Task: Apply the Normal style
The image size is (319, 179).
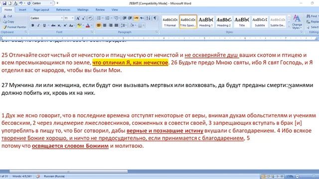Action: [x=170, y=21]
